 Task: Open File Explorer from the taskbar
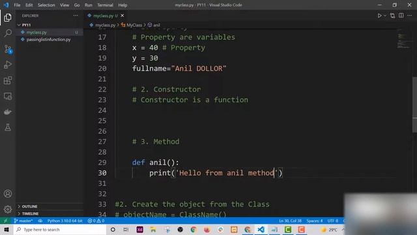tap(153, 229)
